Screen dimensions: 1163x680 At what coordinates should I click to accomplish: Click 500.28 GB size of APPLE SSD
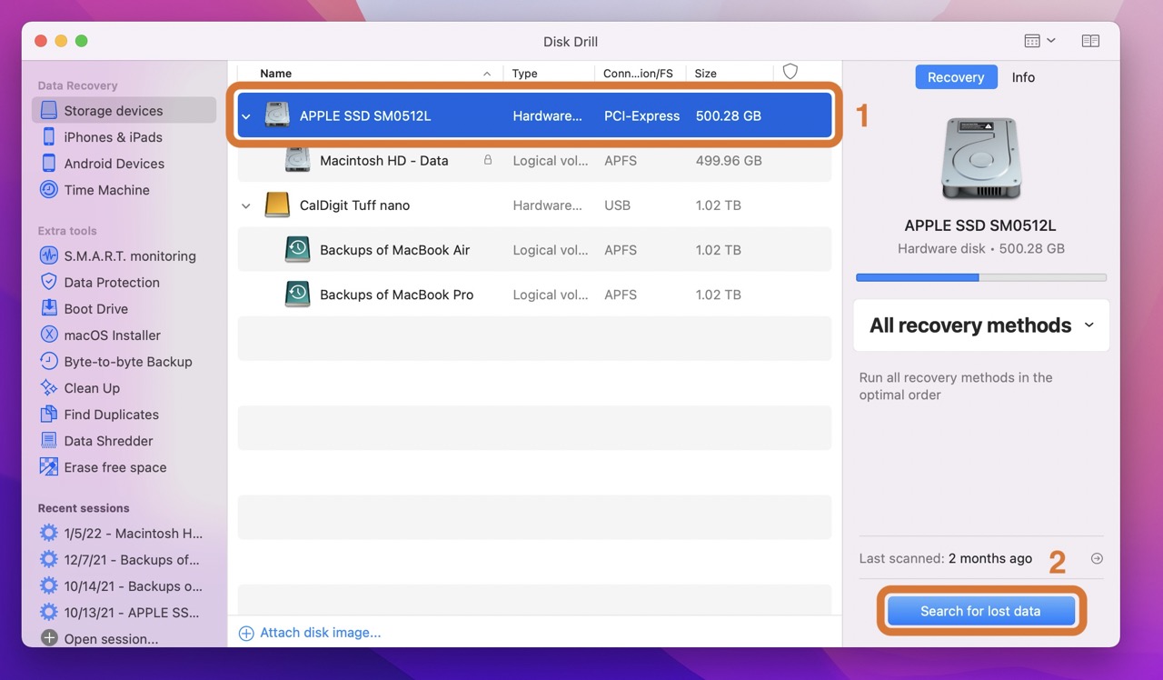click(x=729, y=116)
